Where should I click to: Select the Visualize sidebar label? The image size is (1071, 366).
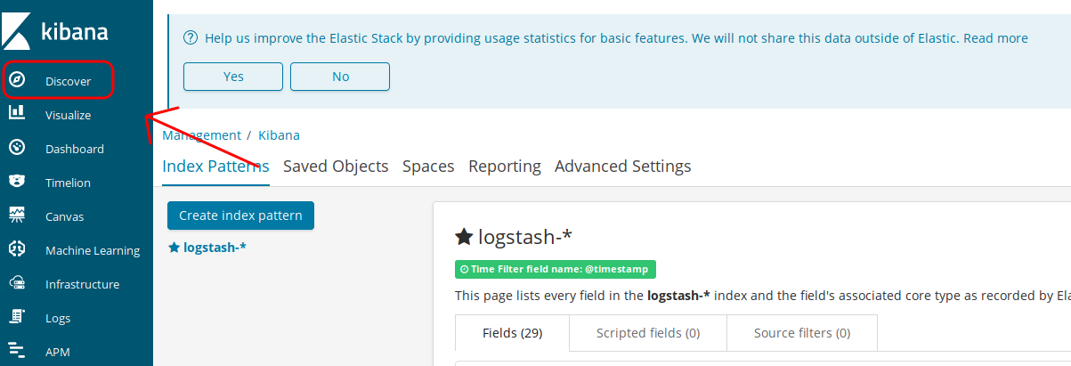(x=69, y=115)
